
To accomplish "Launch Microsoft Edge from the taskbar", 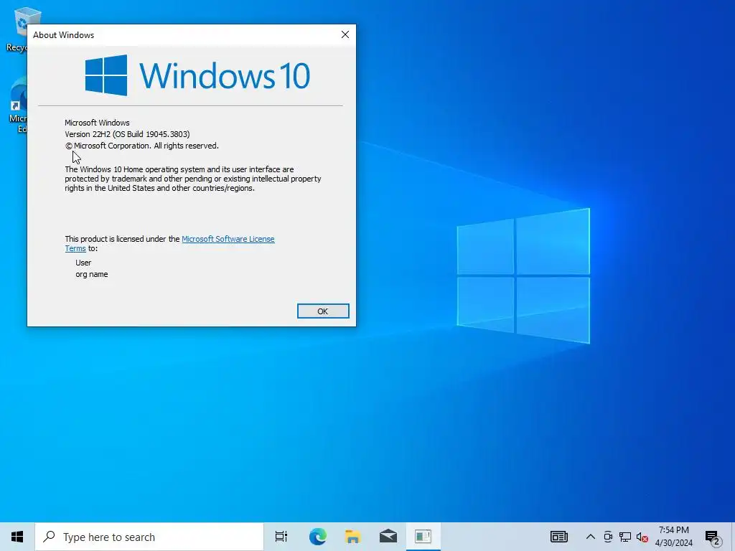I will [317, 537].
